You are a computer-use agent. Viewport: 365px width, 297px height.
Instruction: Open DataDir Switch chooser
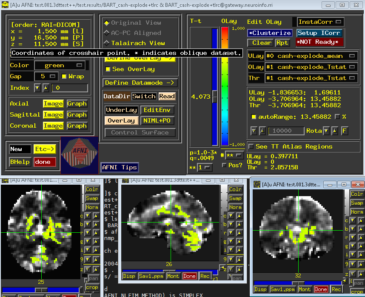[x=144, y=96]
